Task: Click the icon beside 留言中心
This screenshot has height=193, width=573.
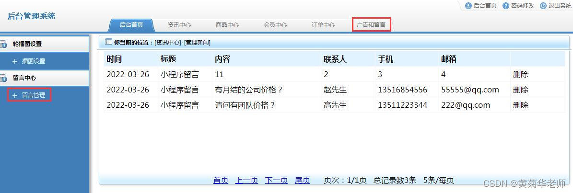Action: coord(3,78)
